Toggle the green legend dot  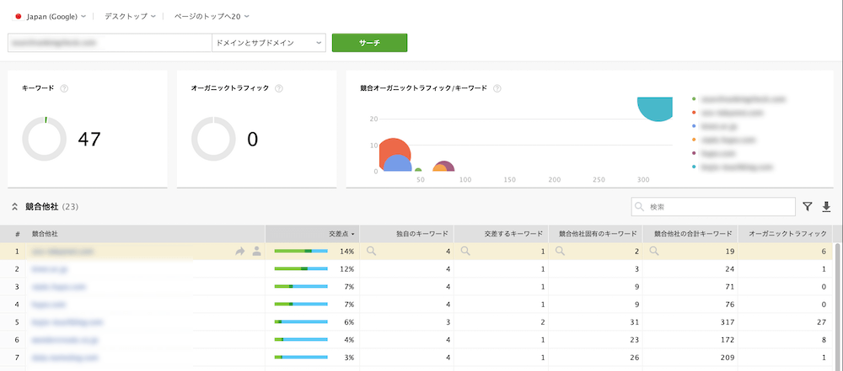click(x=694, y=98)
